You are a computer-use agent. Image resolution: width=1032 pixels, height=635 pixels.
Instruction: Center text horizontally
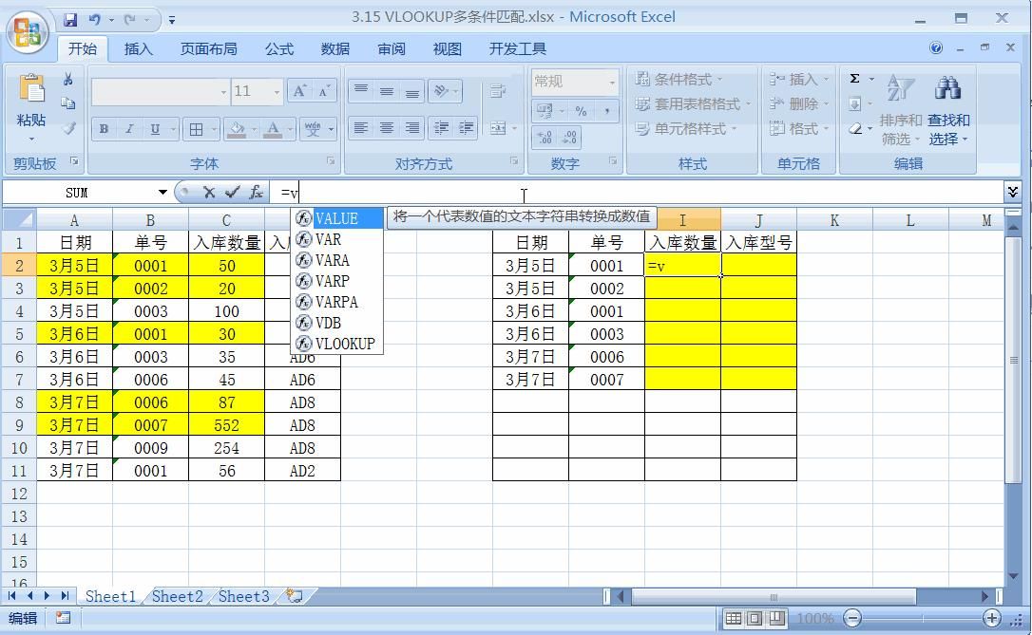(x=387, y=128)
